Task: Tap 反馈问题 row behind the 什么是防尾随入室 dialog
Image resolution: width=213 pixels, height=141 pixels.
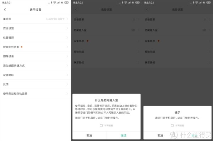Action: [x=106, y=52]
